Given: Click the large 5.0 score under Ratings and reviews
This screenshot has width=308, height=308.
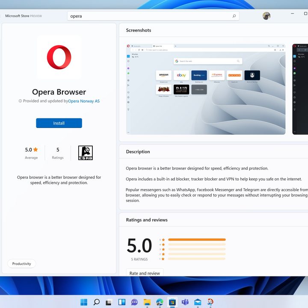Looking at the screenshot, I should click(x=139, y=246).
